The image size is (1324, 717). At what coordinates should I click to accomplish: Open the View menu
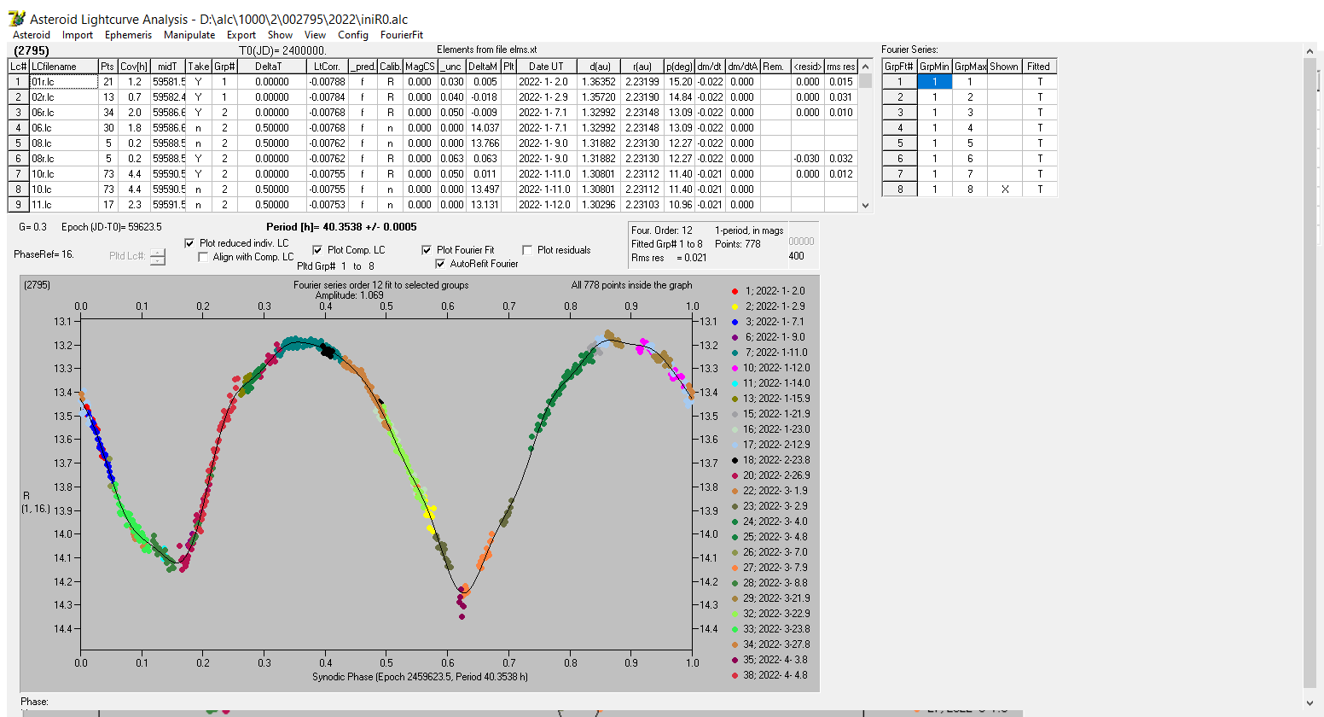click(315, 35)
